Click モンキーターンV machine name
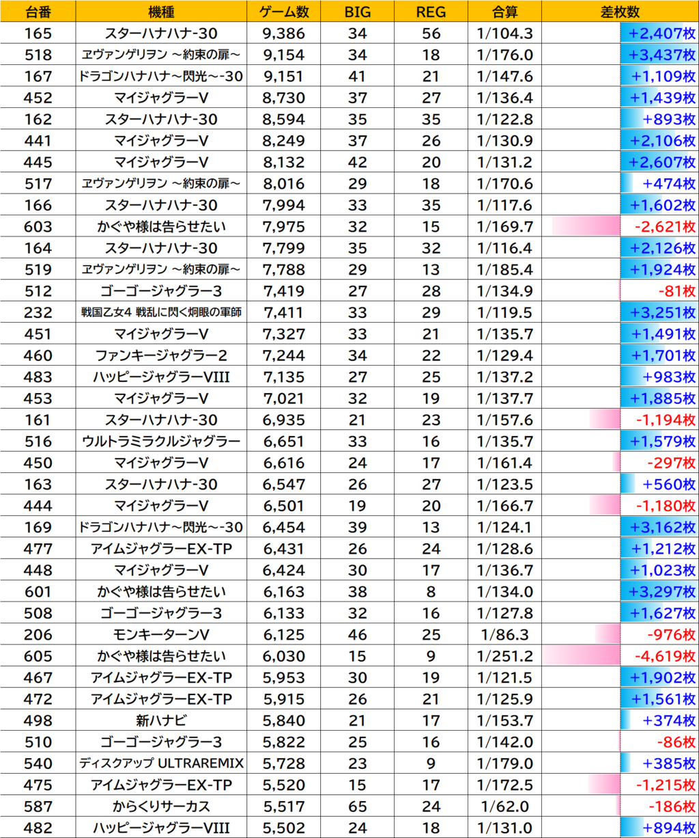 [162, 634]
